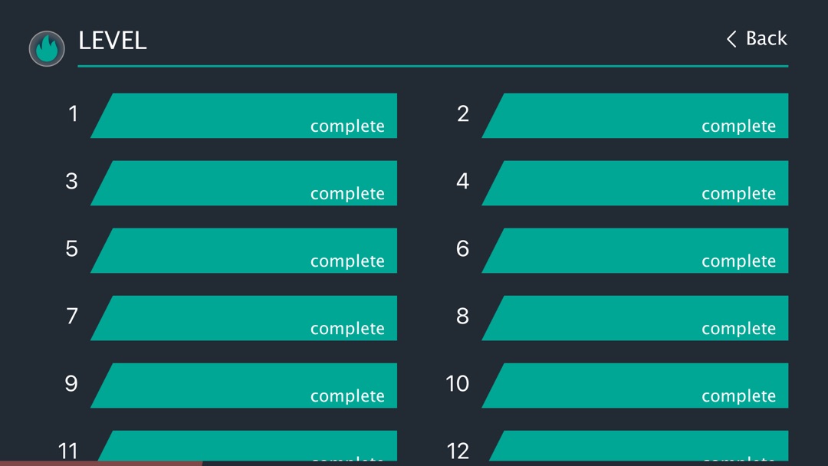Click the number 12 level label
This screenshot has height=466, width=828.
click(x=458, y=451)
